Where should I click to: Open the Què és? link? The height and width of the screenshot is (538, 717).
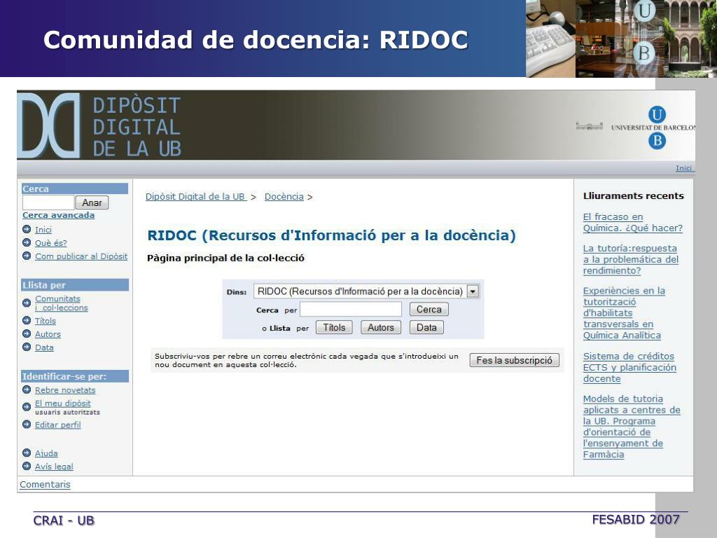click(x=50, y=243)
